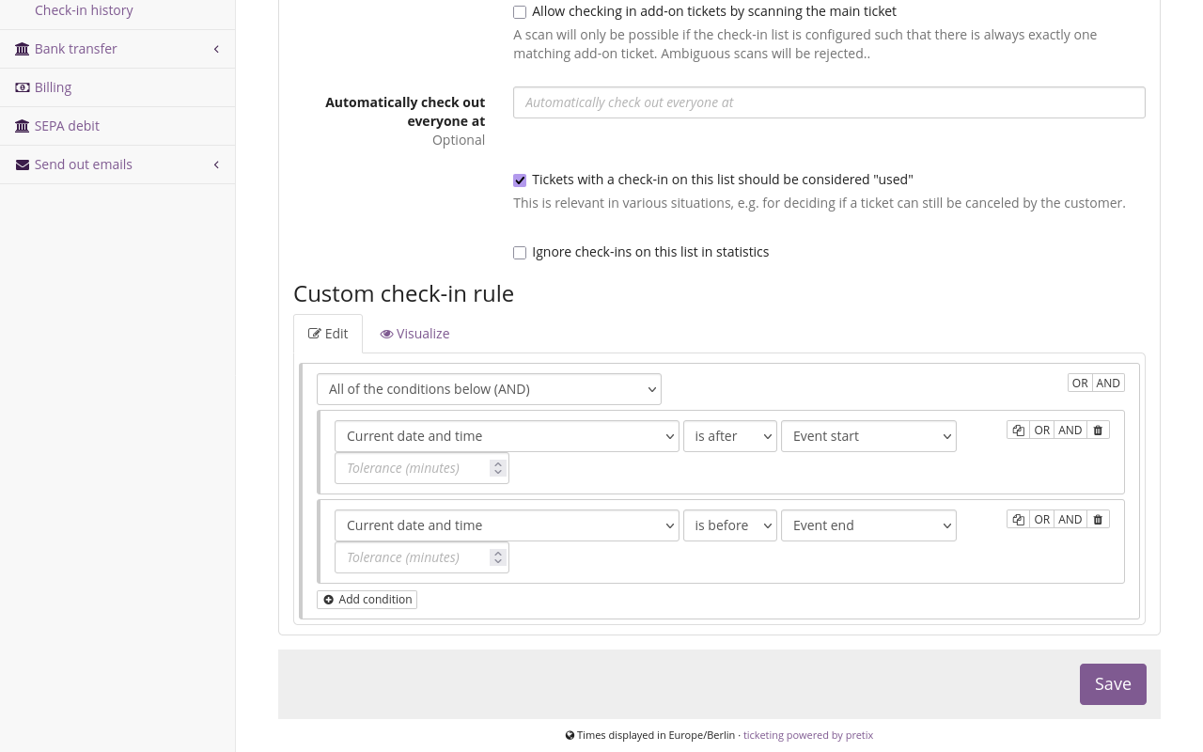Click the plus icon to add a condition
This screenshot has width=1203, height=752.
(329, 599)
